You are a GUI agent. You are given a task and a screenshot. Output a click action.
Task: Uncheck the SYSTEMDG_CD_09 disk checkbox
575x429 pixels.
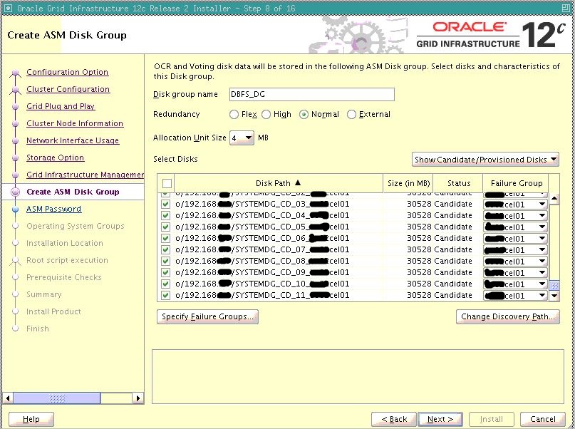[x=166, y=272]
